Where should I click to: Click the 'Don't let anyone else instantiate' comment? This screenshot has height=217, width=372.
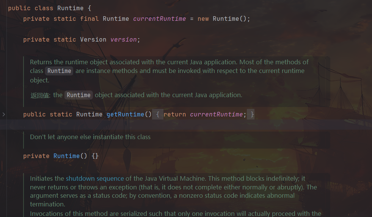[90, 137]
